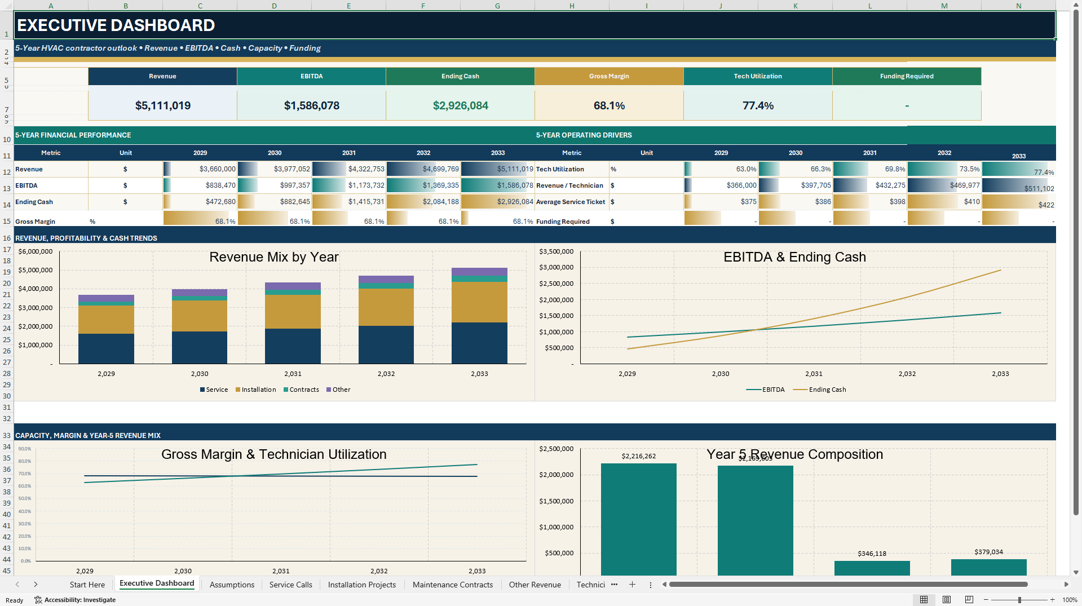Switch to Installation Projects sheet

pos(362,585)
